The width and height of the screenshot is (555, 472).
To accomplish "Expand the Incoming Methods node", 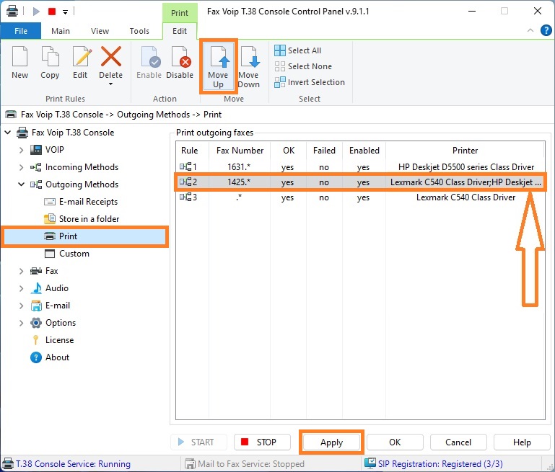I will point(21,167).
